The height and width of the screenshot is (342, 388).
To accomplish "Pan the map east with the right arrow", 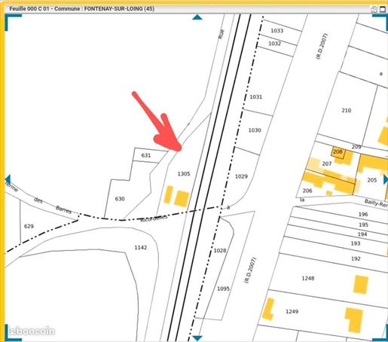I will pyautogui.click(x=386, y=180).
